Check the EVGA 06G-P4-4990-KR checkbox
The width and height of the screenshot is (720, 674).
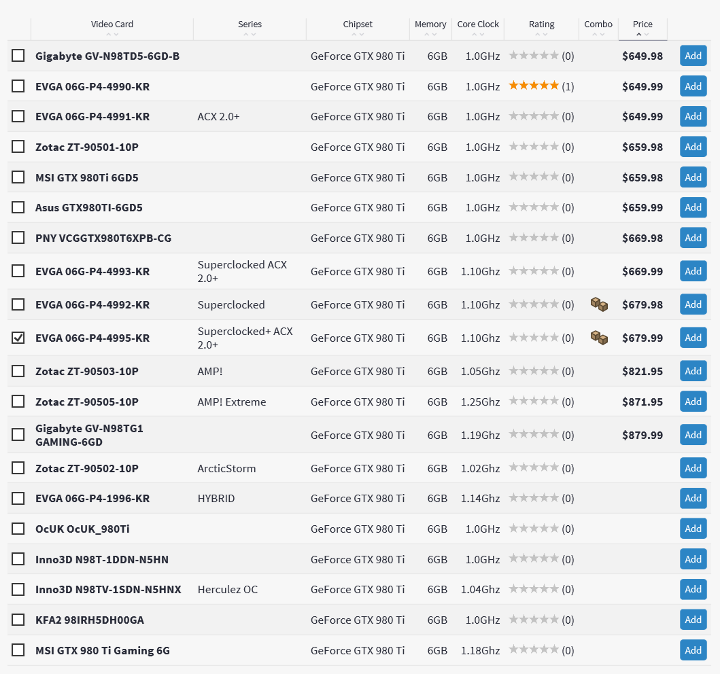pos(18,86)
